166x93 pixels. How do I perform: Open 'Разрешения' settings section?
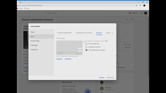41,45
